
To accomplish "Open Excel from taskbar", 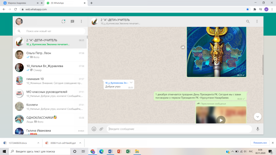I will click(128, 151).
